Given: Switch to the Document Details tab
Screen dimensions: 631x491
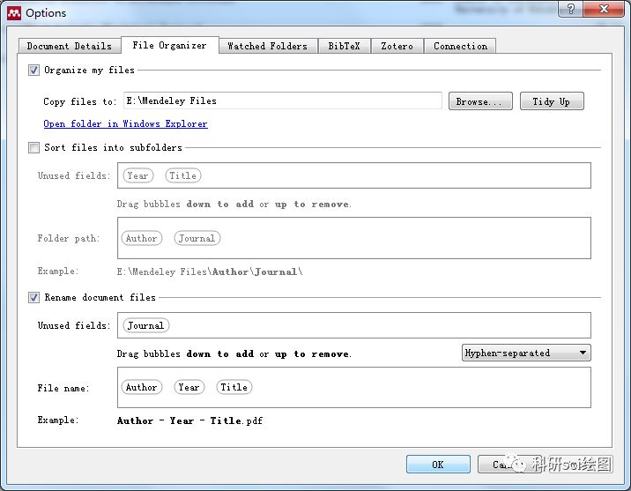Looking at the screenshot, I should click(70, 46).
